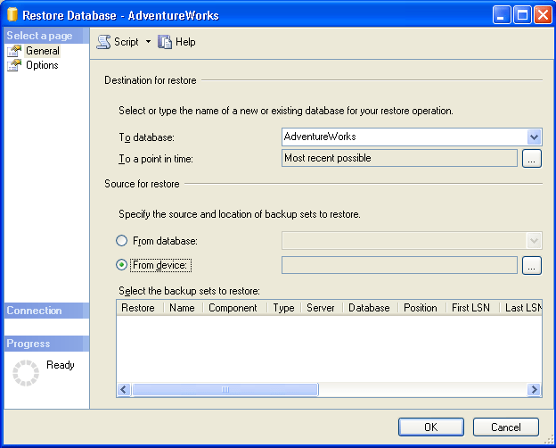Close the Restore Database dialog
Image resolution: width=556 pixels, height=448 pixels.
(x=543, y=15)
